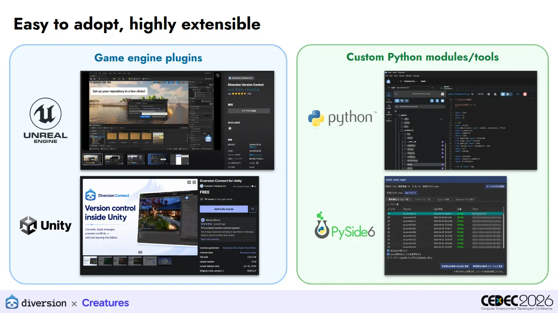Click the expand media icon on Fab preview
Viewport: 558px width, 313px height.
click(218, 75)
